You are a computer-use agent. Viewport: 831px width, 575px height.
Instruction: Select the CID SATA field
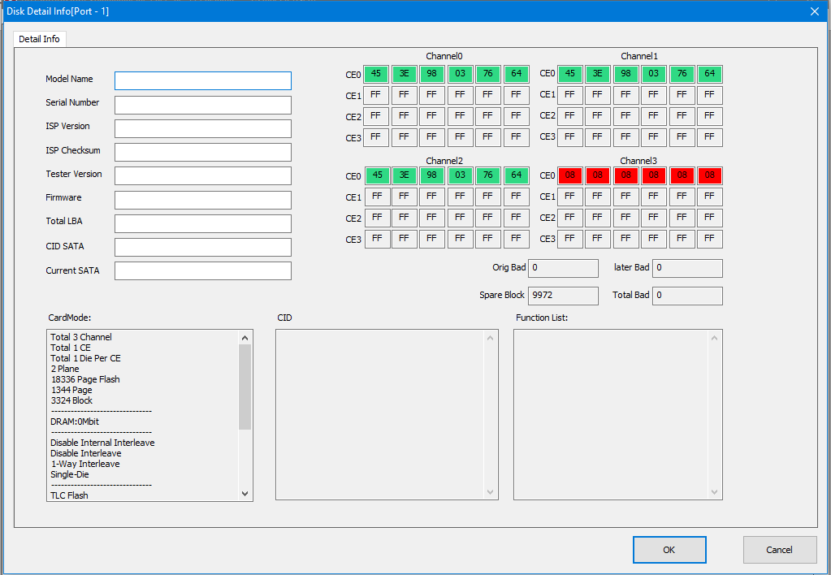pyautogui.click(x=203, y=247)
